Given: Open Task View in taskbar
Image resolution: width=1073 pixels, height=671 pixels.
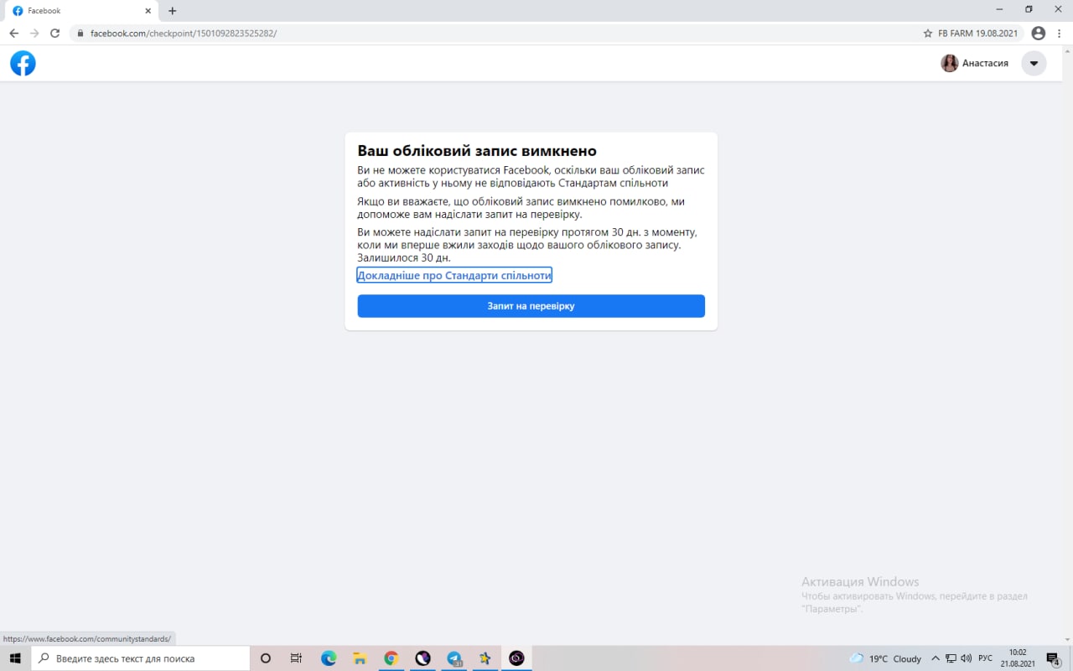Looking at the screenshot, I should (x=296, y=658).
